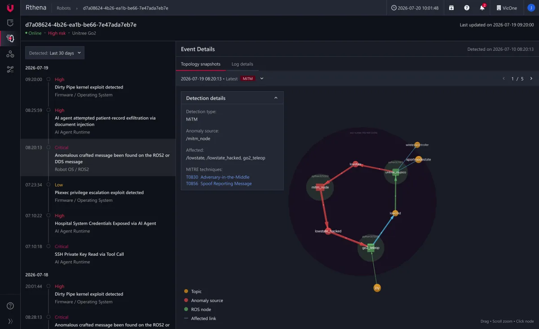Click the 2026-07-18 date header

(x=37, y=275)
